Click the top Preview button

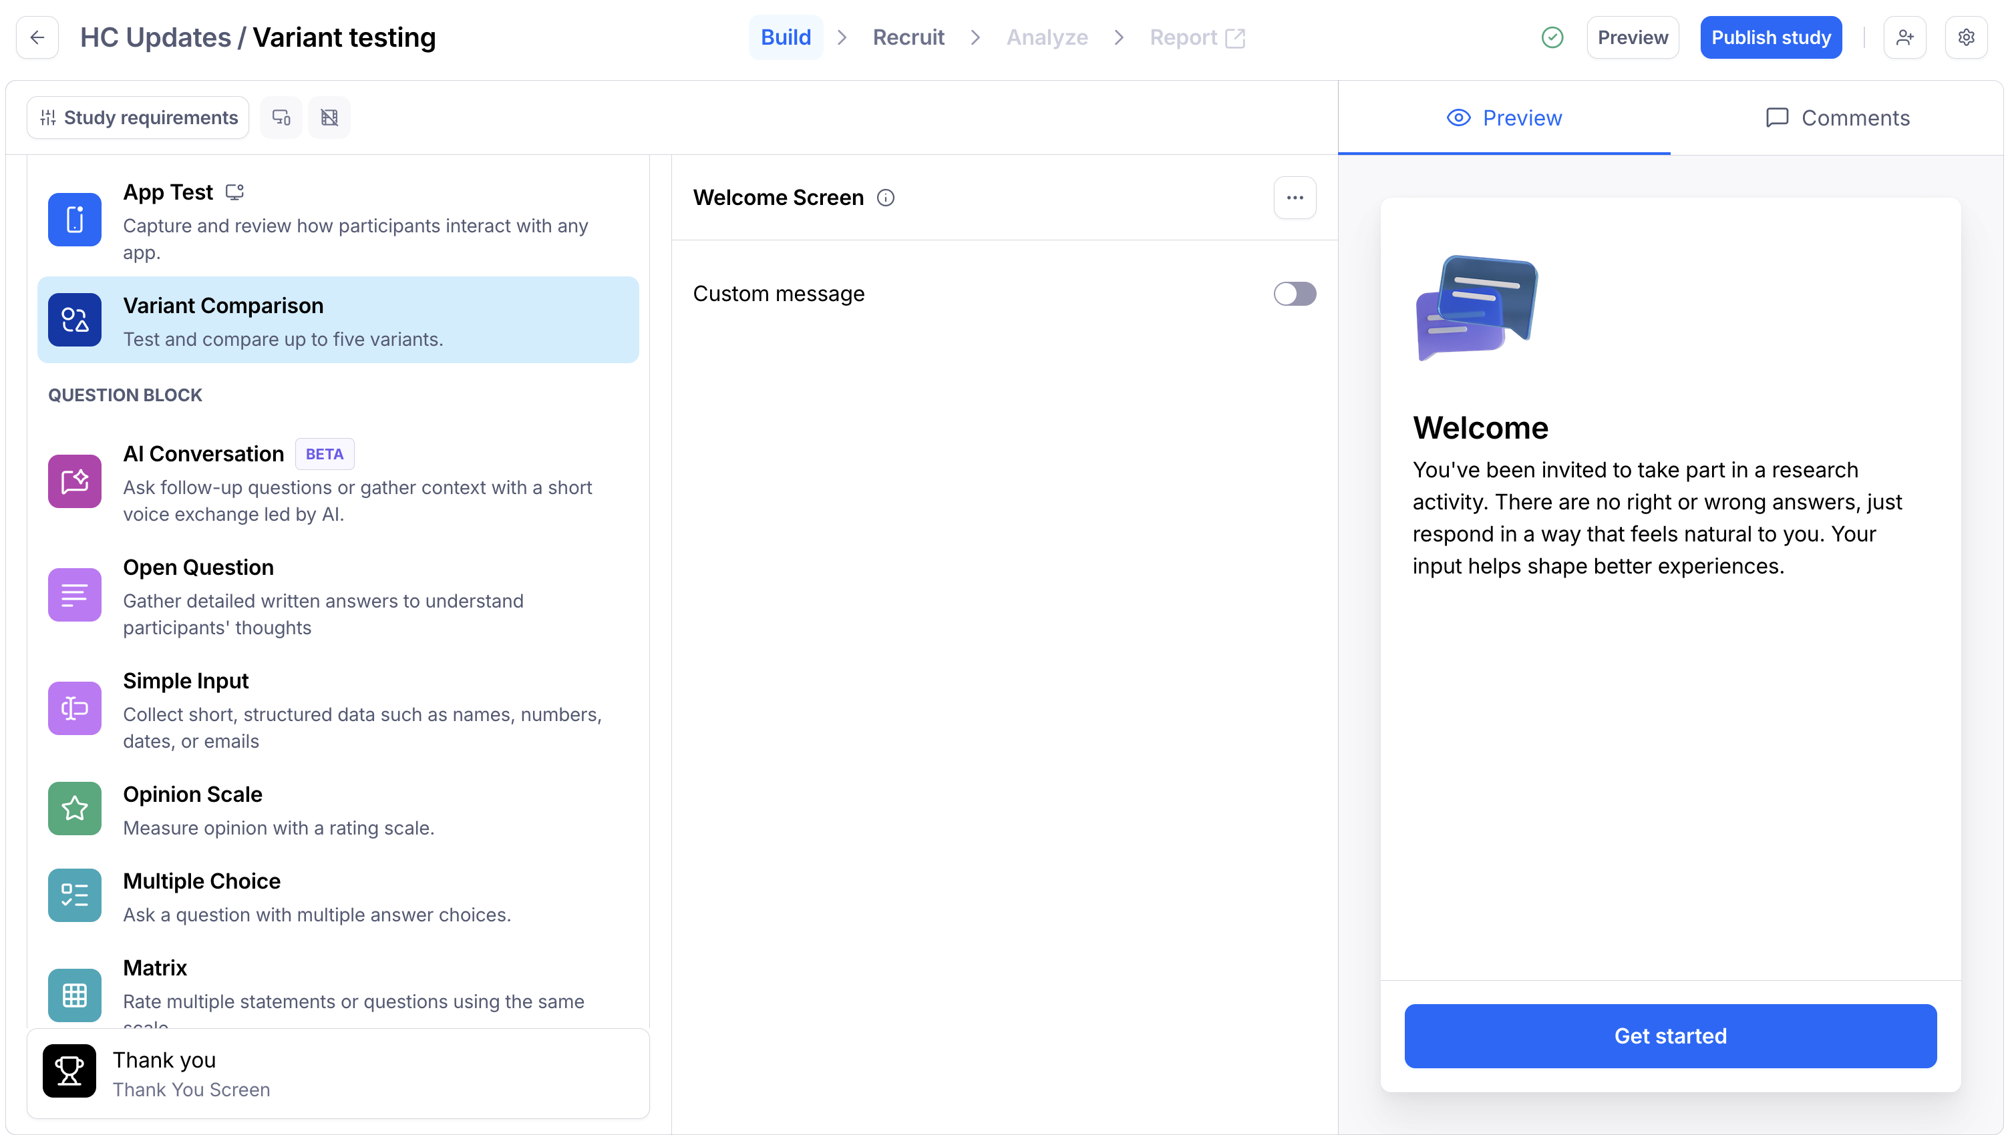1633,37
